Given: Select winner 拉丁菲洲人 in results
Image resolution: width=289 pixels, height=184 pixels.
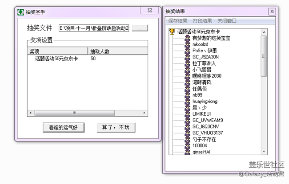Looking at the screenshot, I should [204, 63].
